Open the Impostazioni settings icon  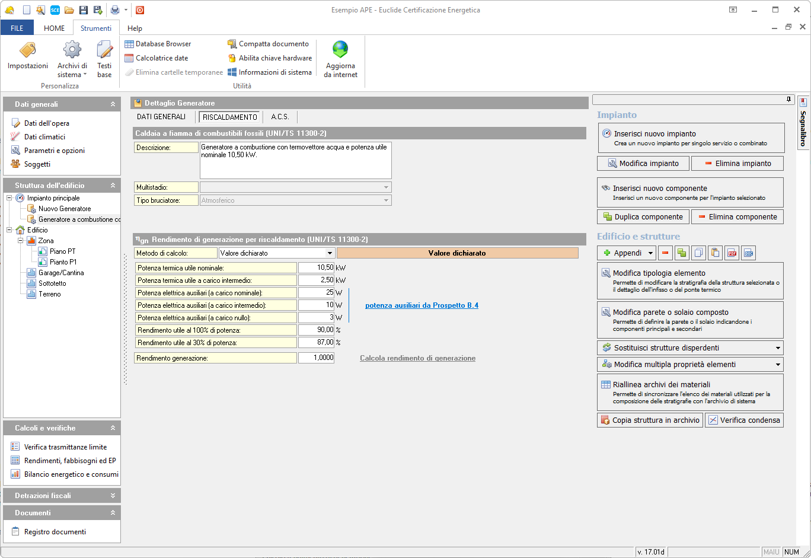27,50
